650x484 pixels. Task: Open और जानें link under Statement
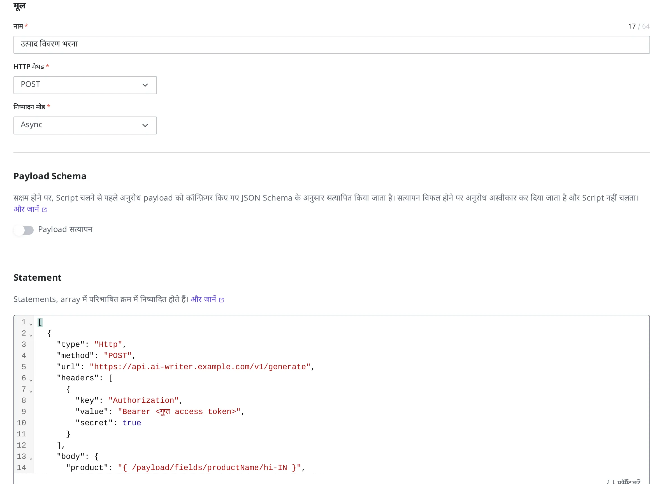coord(203,299)
